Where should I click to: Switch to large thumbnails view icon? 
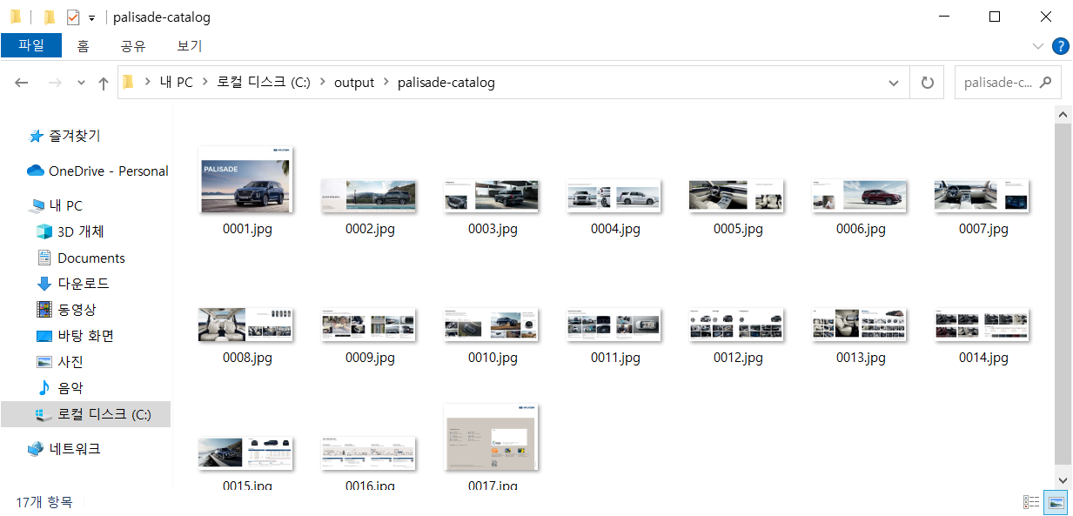pyautogui.click(x=1056, y=502)
